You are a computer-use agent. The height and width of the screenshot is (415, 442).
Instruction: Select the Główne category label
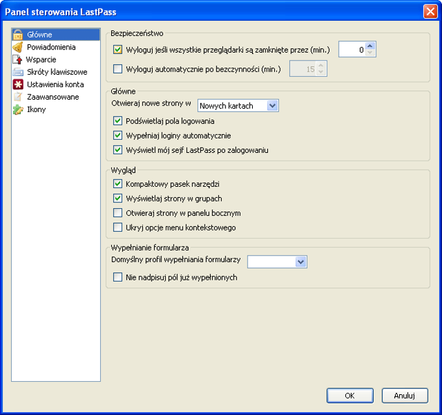pyautogui.click(x=40, y=34)
